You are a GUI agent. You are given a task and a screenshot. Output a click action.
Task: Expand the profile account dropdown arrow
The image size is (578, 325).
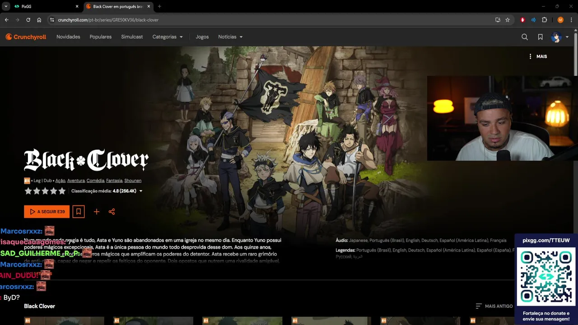(x=567, y=37)
